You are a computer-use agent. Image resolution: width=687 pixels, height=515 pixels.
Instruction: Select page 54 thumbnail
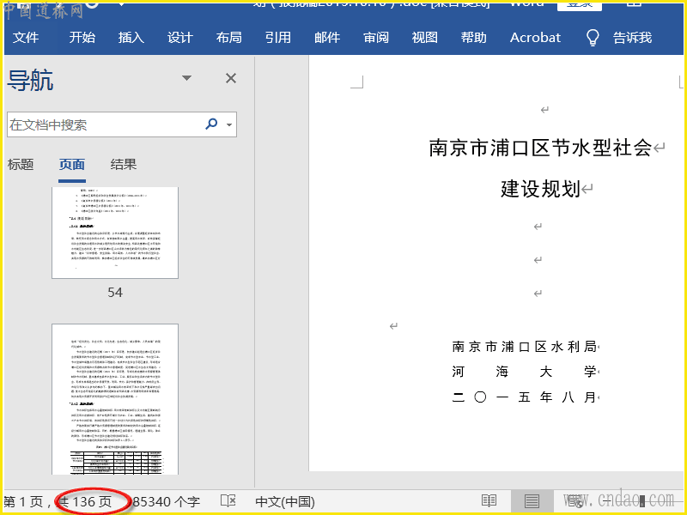click(115, 233)
